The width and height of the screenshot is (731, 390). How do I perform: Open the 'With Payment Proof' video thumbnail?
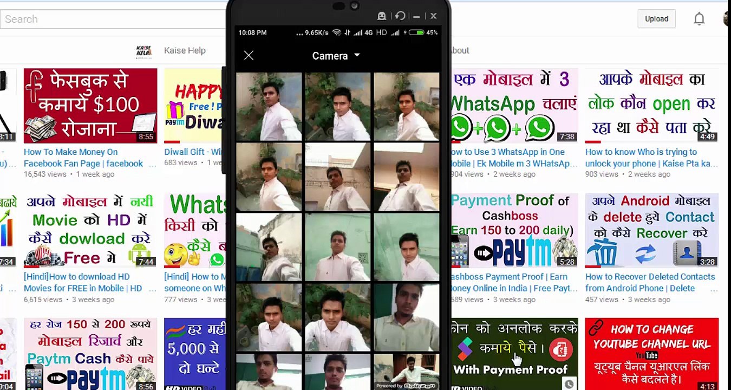click(x=514, y=354)
